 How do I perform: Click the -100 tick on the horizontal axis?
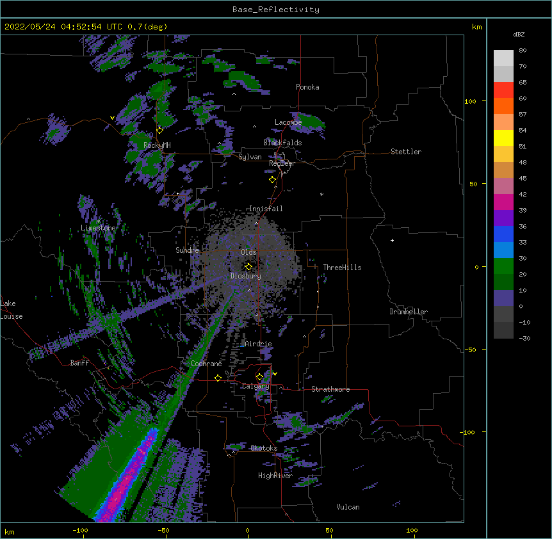point(80,530)
